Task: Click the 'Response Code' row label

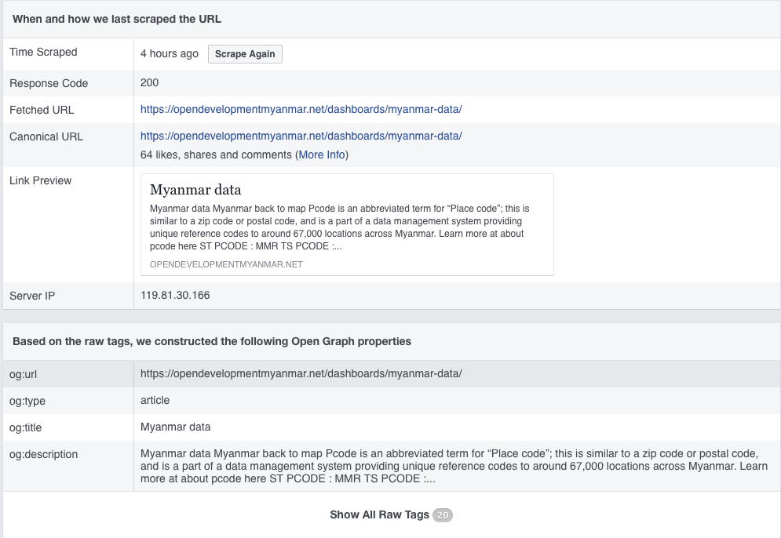Action: (x=49, y=84)
